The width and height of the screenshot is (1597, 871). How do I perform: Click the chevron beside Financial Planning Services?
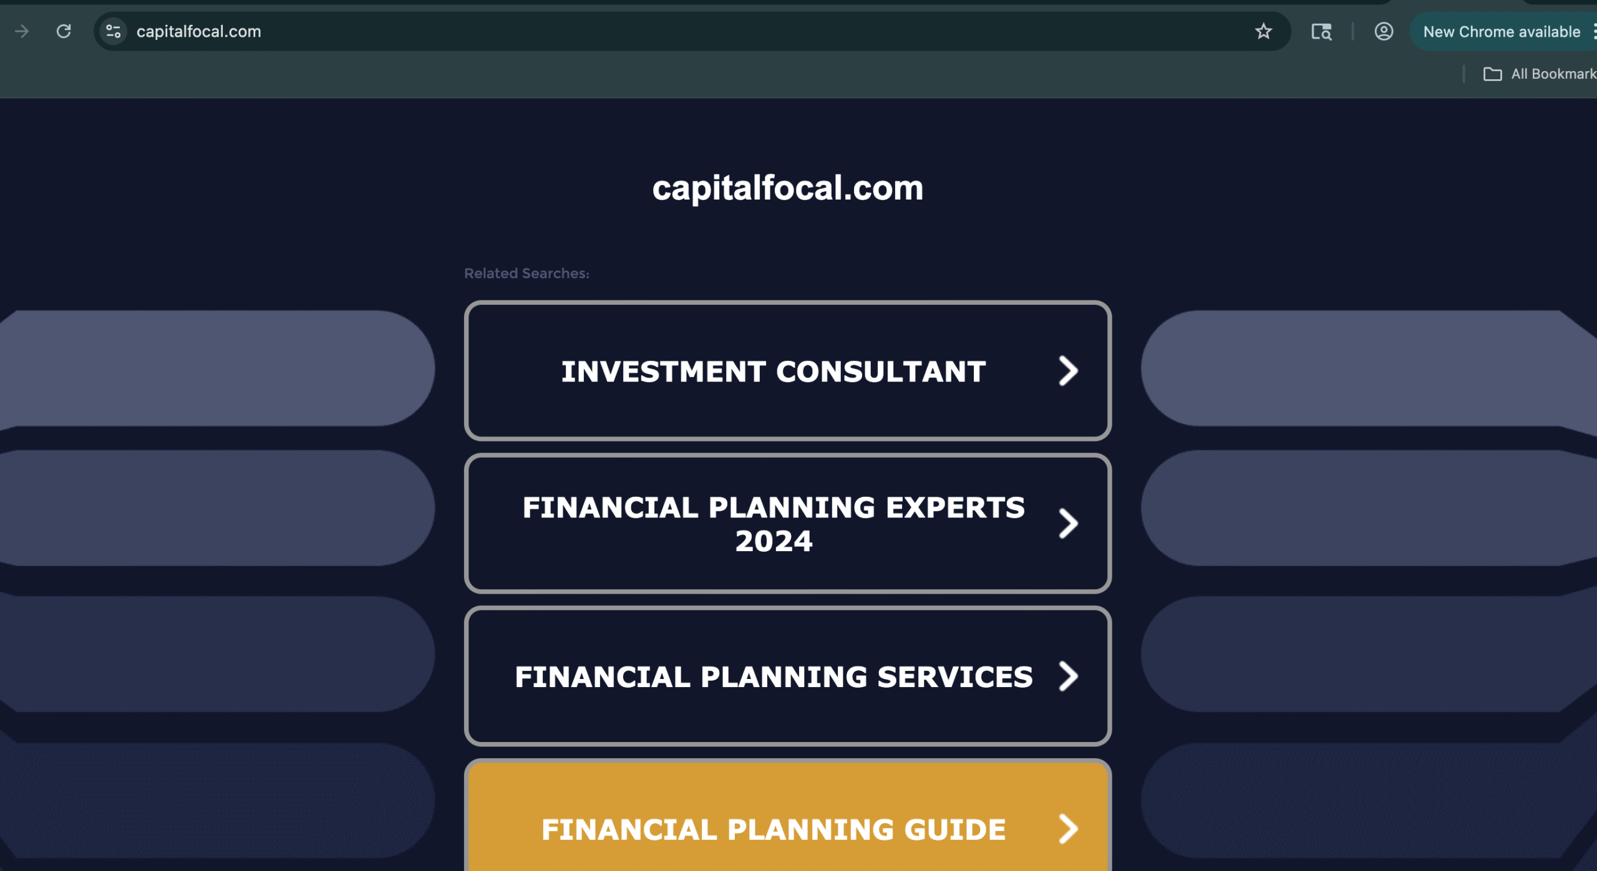click(x=1068, y=676)
